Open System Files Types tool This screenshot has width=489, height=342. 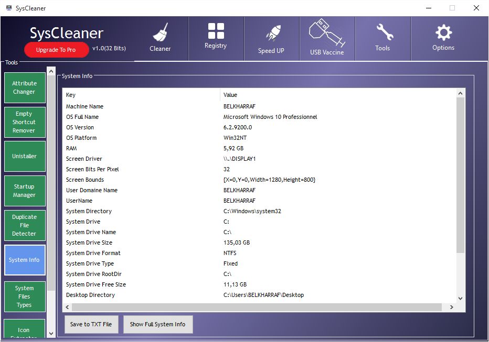tap(25, 296)
